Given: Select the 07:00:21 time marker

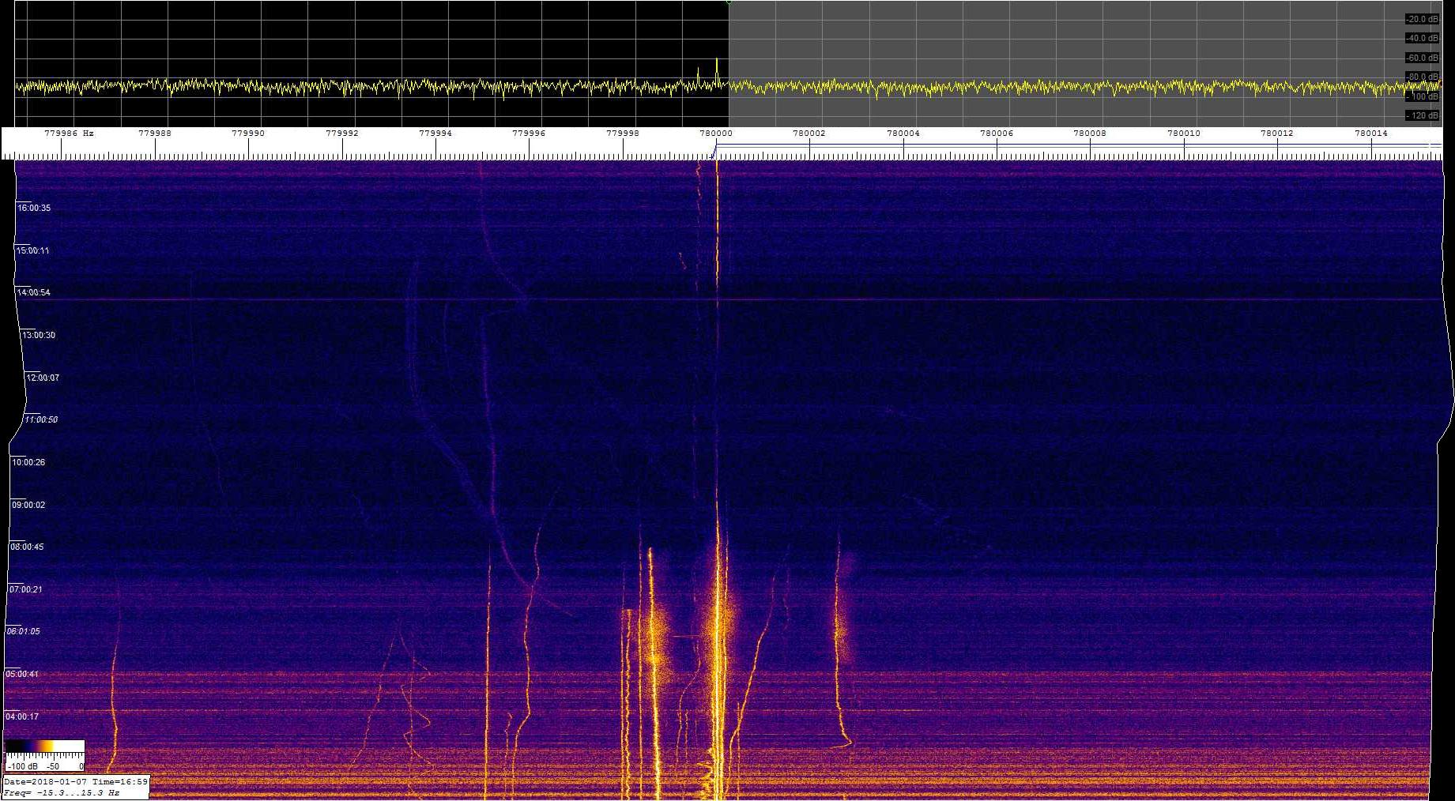Looking at the screenshot, I should point(25,589).
